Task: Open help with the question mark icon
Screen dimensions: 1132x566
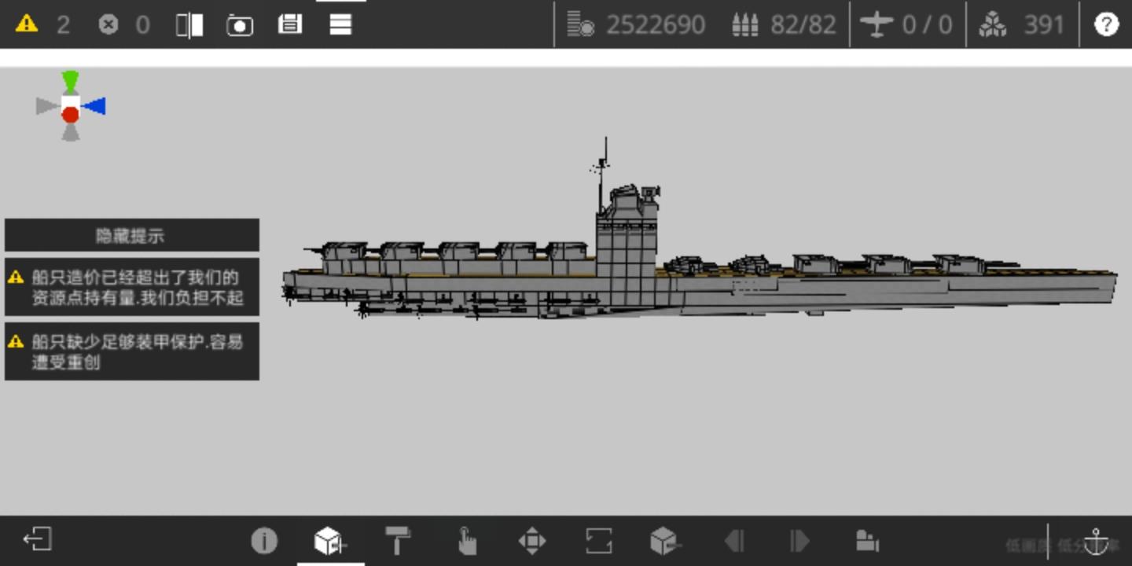Action: click(1106, 24)
